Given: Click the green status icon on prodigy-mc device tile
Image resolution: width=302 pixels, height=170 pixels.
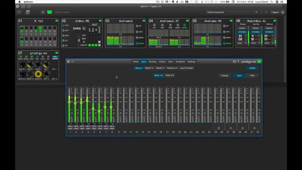Looking at the screenshot, I should [x=57, y=53].
